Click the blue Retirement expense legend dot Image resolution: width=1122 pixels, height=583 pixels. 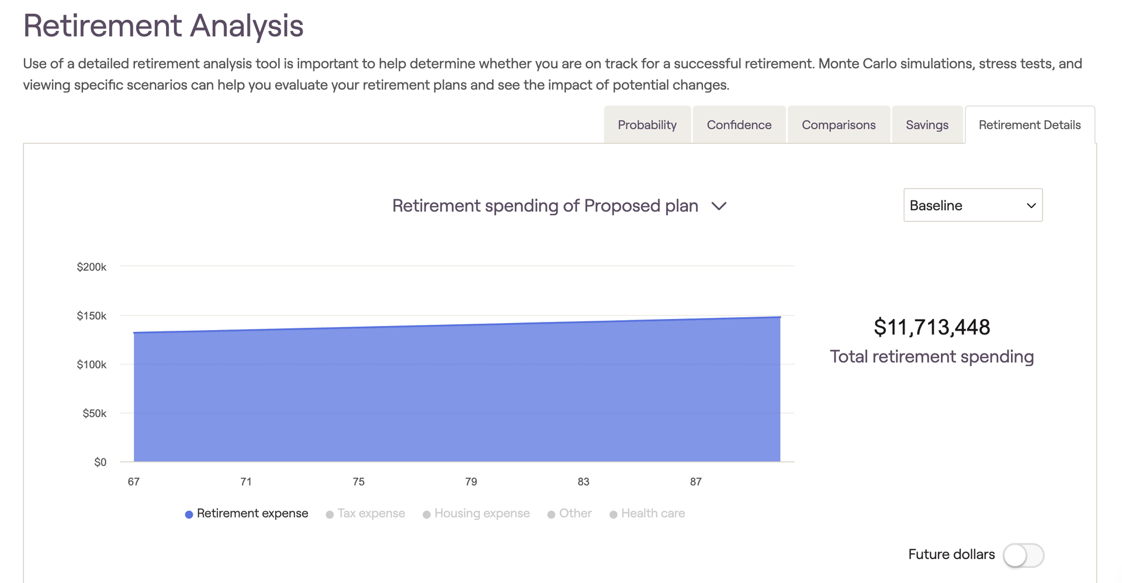pyautogui.click(x=189, y=515)
